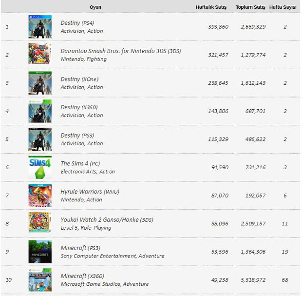302x296 pixels.
Task: Click the Destiny PS4 cover thumbnail
Action: click(40, 26)
